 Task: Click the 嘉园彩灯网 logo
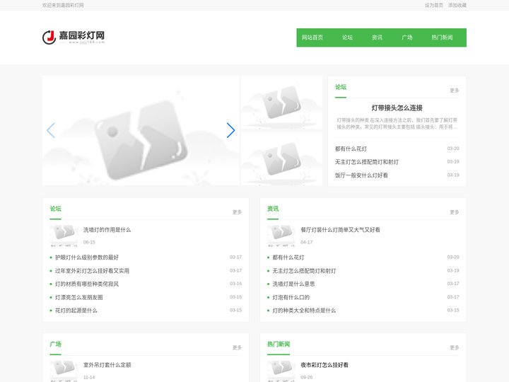click(x=74, y=37)
